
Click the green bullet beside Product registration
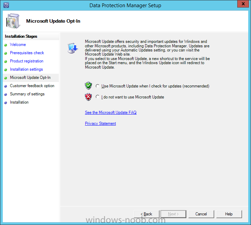coord(6,61)
